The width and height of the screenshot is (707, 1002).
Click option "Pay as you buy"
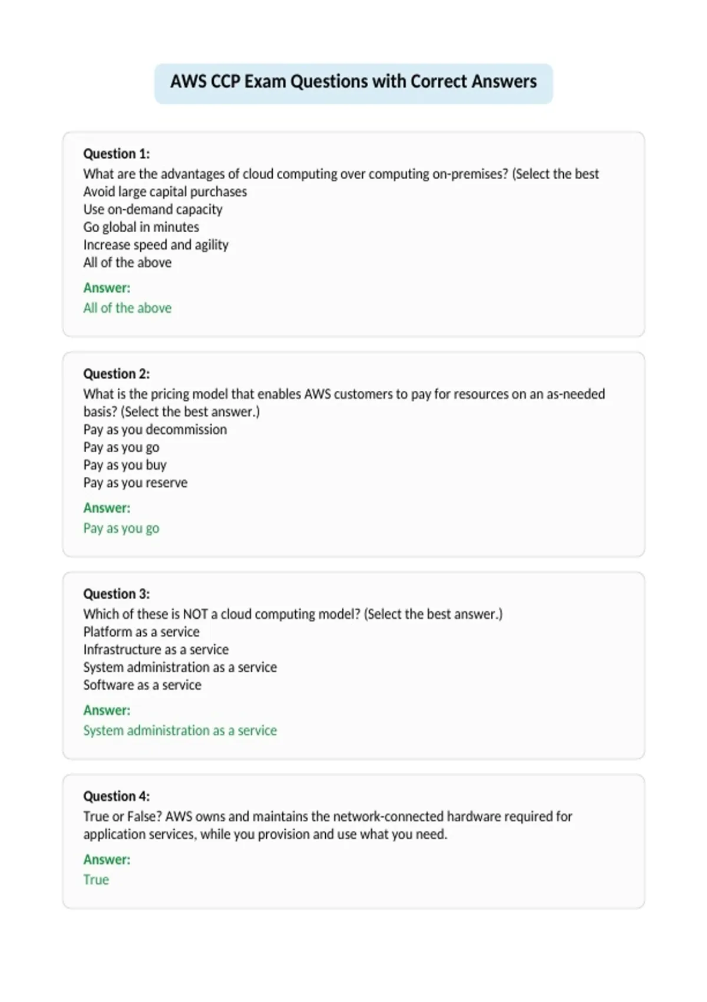(x=125, y=465)
